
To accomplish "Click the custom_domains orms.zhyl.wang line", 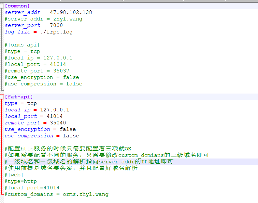I will [x=56, y=194].
